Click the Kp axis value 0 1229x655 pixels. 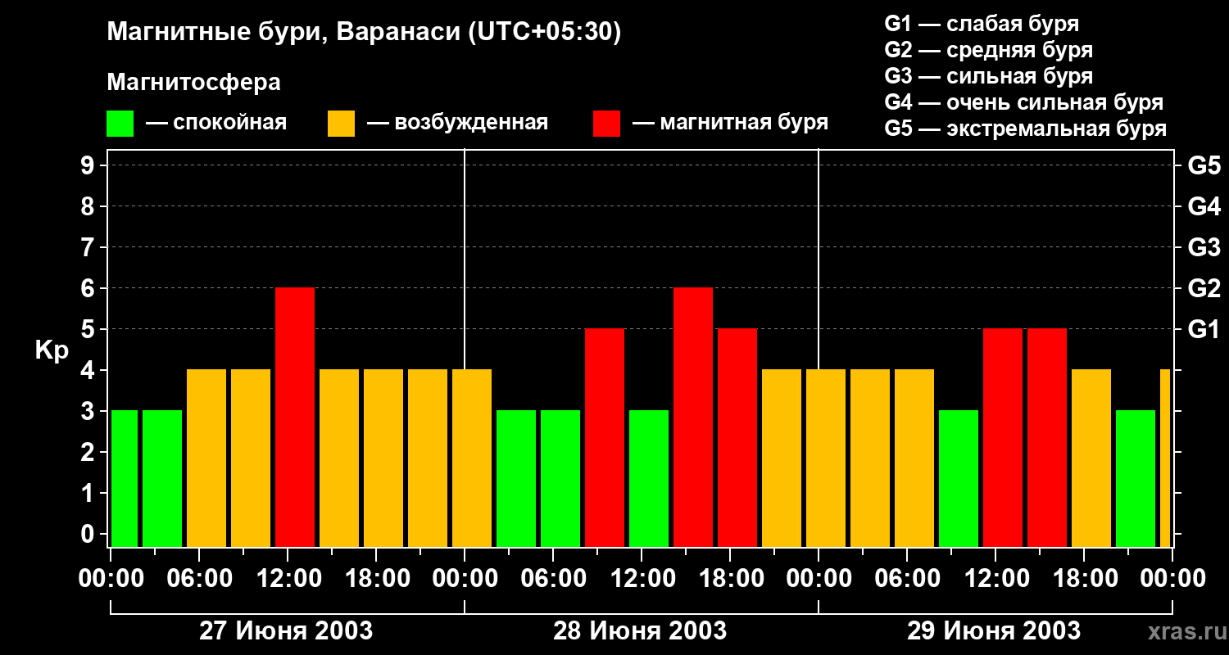click(x=89, y=534)
